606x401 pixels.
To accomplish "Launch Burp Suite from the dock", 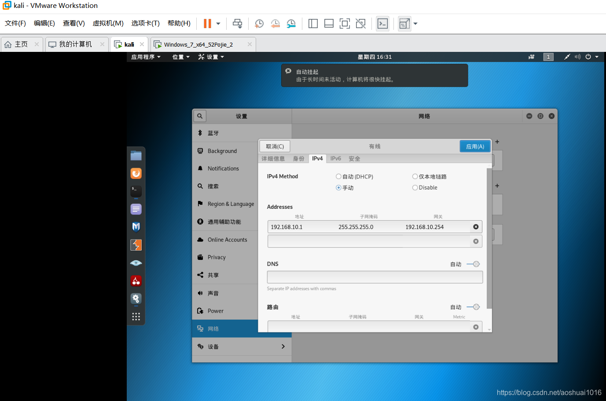I will click(x=136, y=245).
